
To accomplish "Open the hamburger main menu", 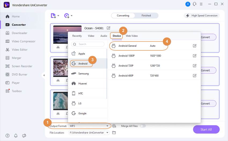I will [201, 4].
